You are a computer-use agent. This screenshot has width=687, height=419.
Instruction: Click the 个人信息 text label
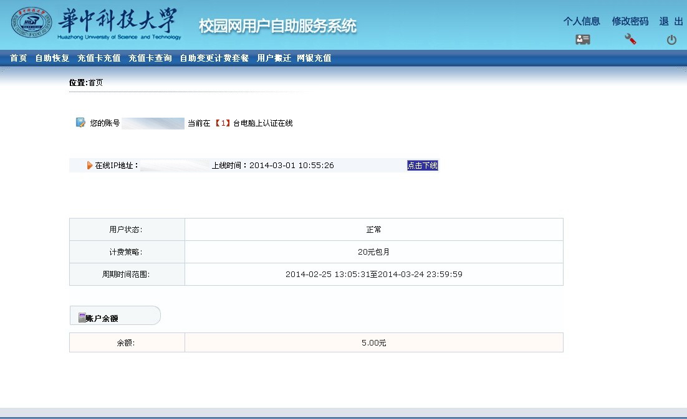[582, 21]
